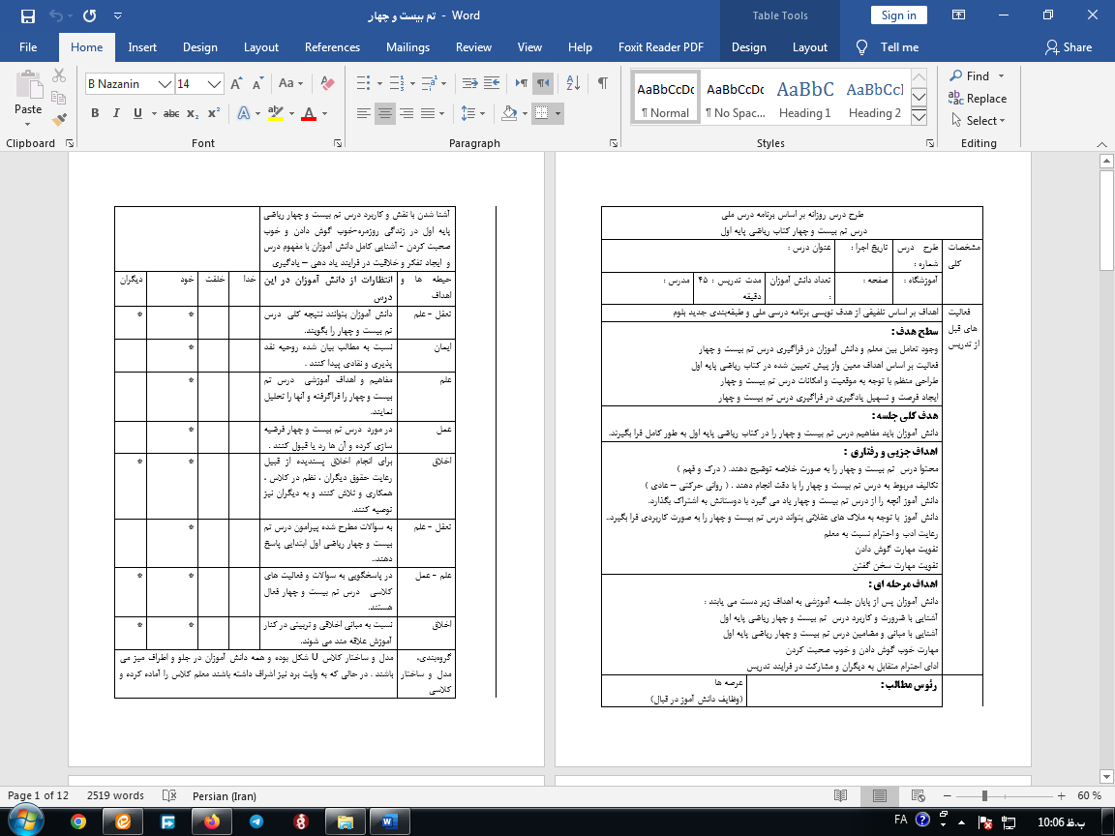Toggle Bold formatting
This screenshot has width=1115, height=836.
[x=95, y=113]
